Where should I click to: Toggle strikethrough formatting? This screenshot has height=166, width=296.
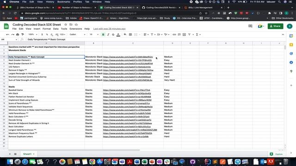click(x=113, y=35)
